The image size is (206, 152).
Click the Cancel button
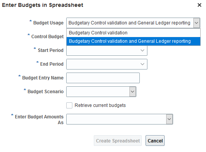[x=155, y=141]
